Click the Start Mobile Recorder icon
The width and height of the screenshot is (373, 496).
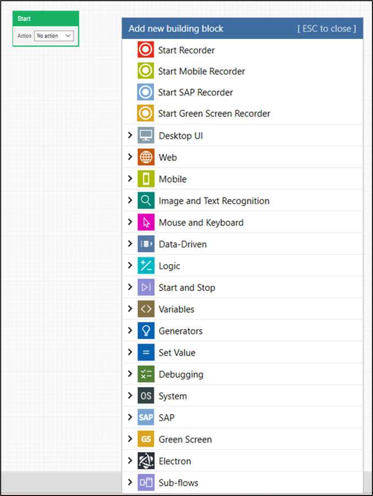(145, 71)
